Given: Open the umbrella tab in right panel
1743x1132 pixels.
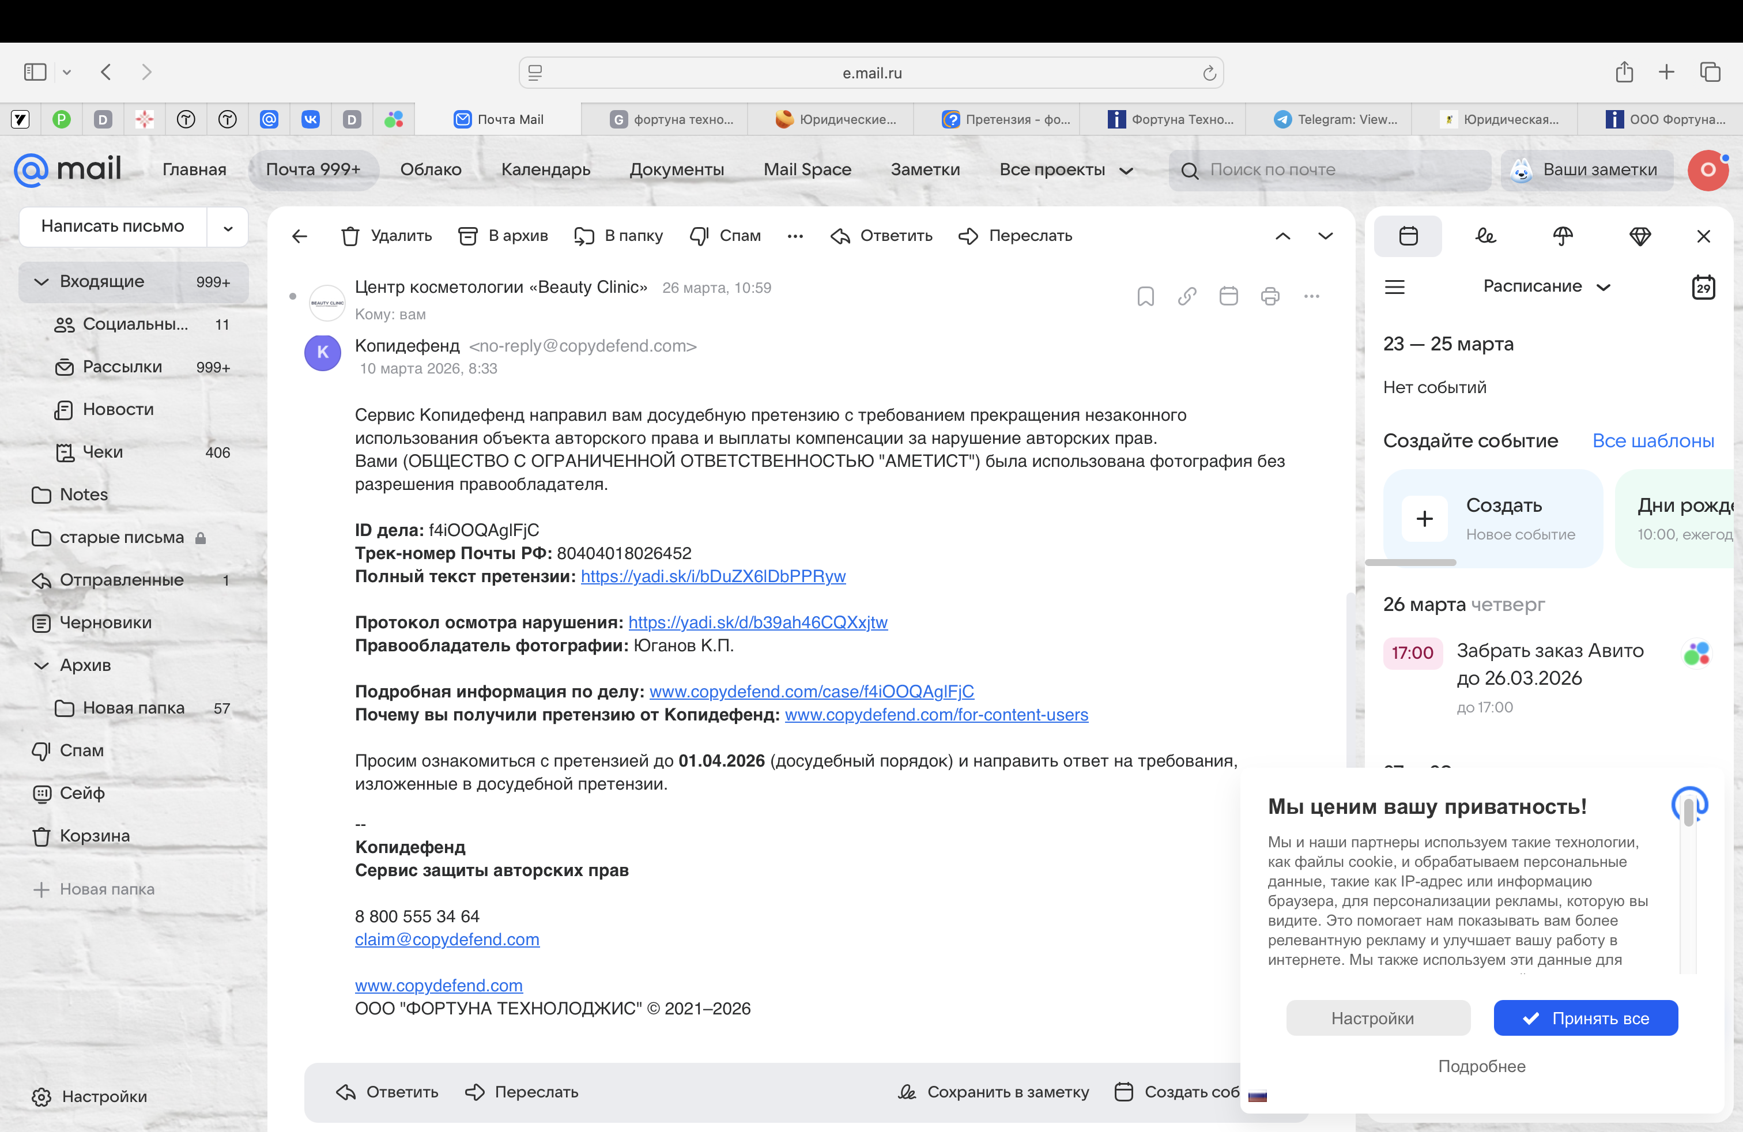Looking at the screenshot, I should click(1563, 236).
